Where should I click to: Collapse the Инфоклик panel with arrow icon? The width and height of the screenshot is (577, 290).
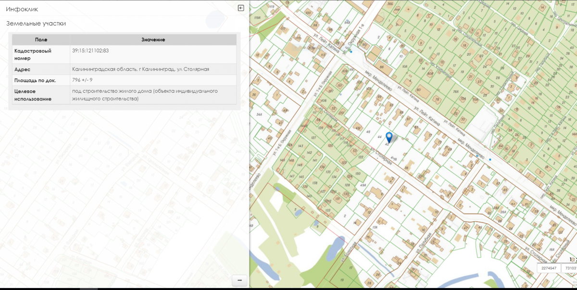coord(241,8)
